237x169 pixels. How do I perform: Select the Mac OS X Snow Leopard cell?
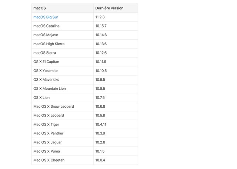click(54, 106)
